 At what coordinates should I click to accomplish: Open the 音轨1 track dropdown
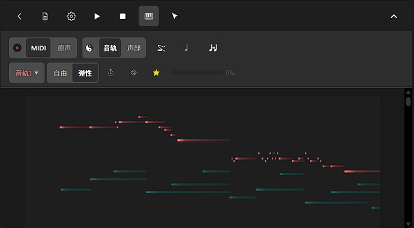tap(26, 73)
